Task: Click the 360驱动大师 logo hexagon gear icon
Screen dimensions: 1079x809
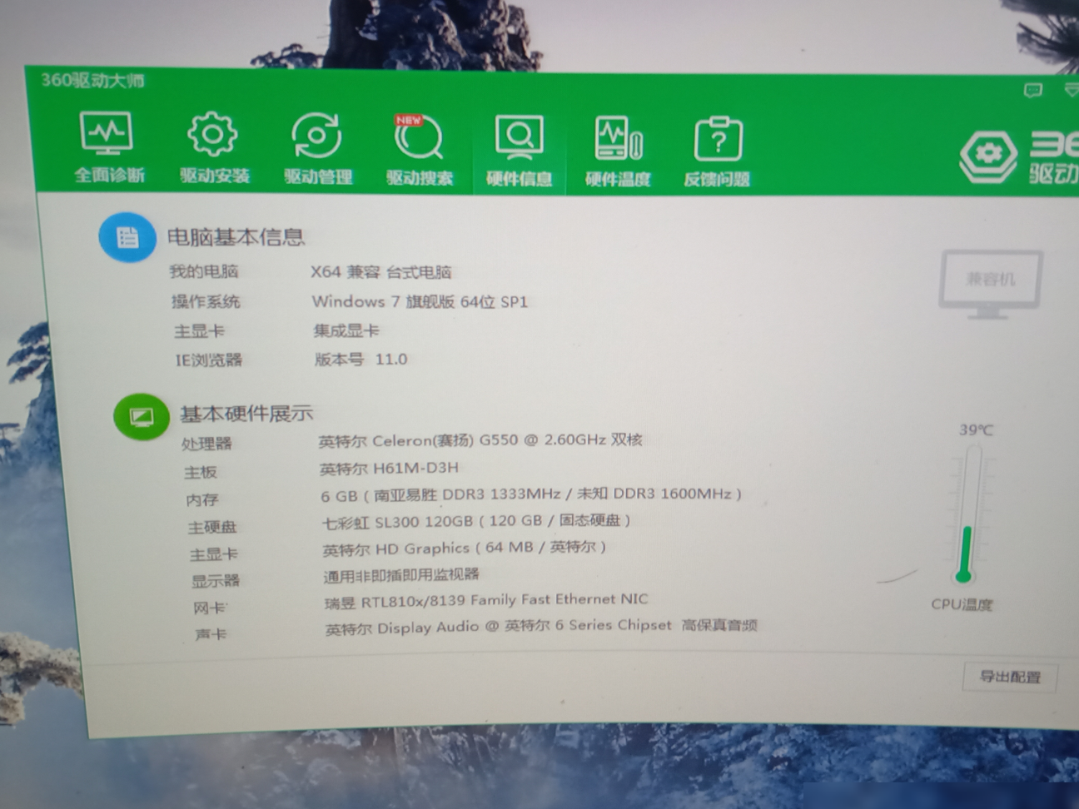Action: click(x=988, y=156)
